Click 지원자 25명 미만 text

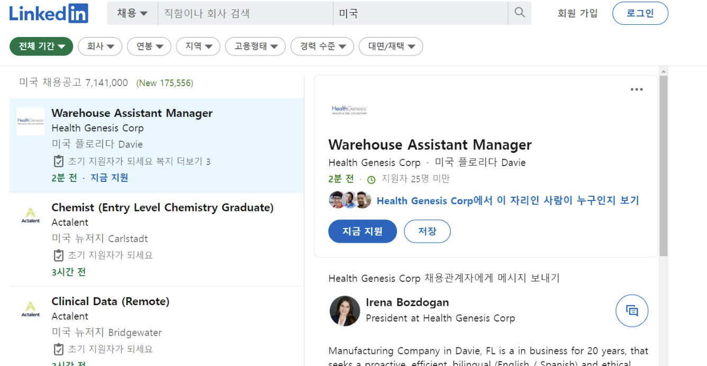pos(415,179)
